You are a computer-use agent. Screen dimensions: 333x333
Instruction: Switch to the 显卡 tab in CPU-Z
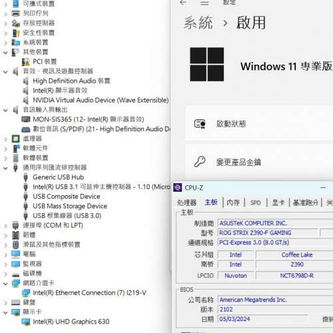pos(278,202)
